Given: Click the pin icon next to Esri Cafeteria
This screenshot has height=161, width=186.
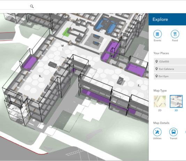Looking at the screenshot, I should point(157,69).
